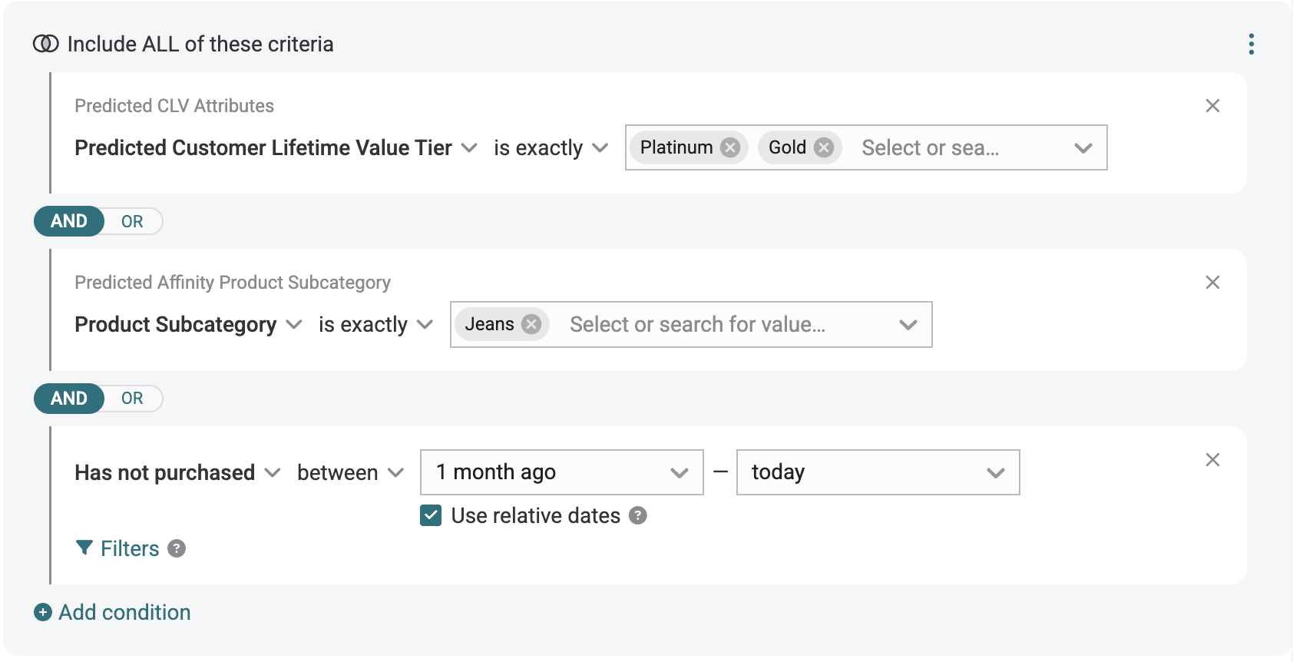Open the 'is exactly' operator for CLV Tier
The height and width of the screenshot is (662, 1293).
[x=551, y=147]
